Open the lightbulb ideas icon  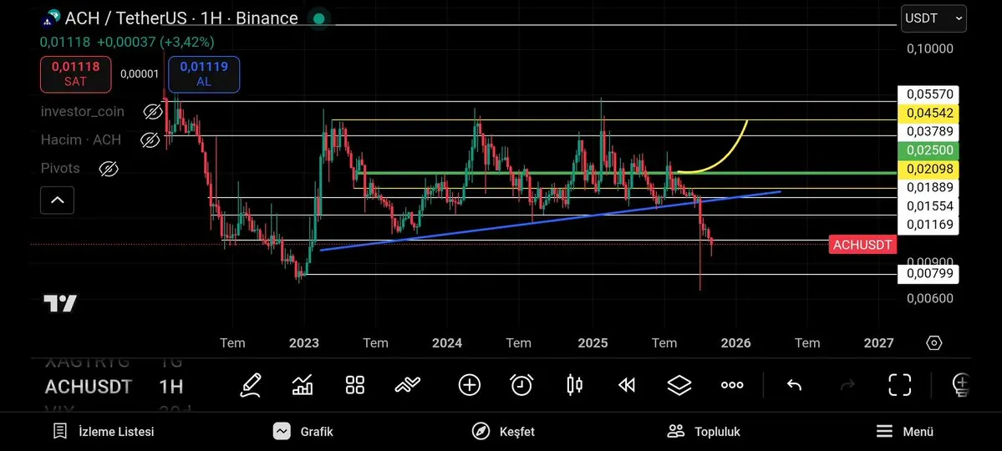pyautogui.click(x=960, y=384)
